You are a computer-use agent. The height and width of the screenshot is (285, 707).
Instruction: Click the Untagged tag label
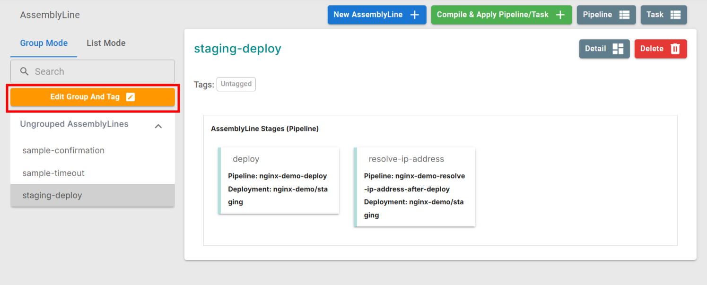tap(236, 84)
